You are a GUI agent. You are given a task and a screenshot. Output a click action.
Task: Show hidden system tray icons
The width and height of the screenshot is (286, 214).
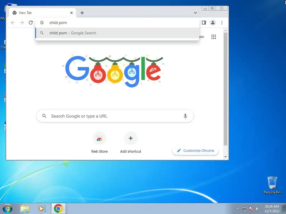(237, 209)
